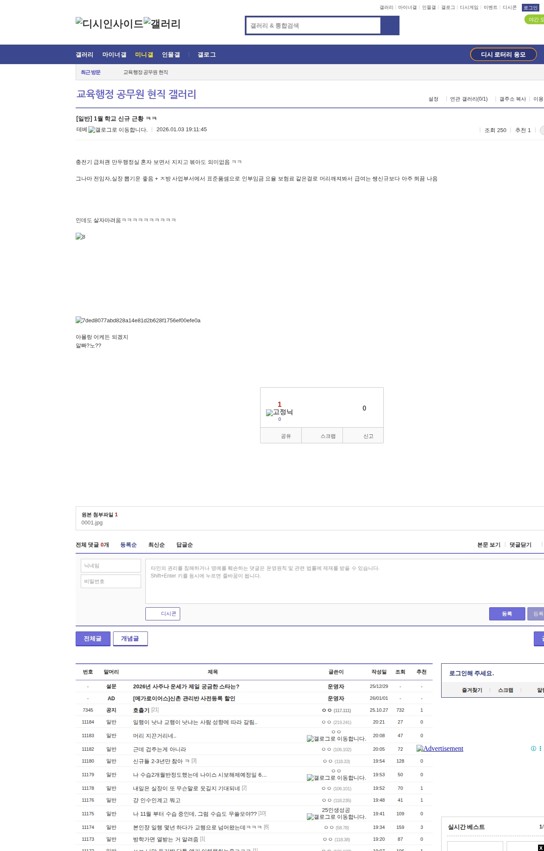Select 미니갤 in the blue navigation bar
The height and width of the screenshot is (851, 544).
pos(144,54)
